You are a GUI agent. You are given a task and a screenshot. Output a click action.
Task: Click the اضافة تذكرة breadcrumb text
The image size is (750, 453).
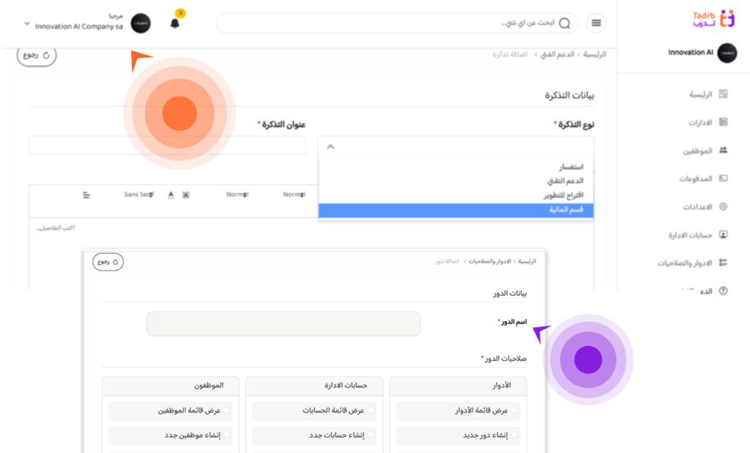coord(510,54)
